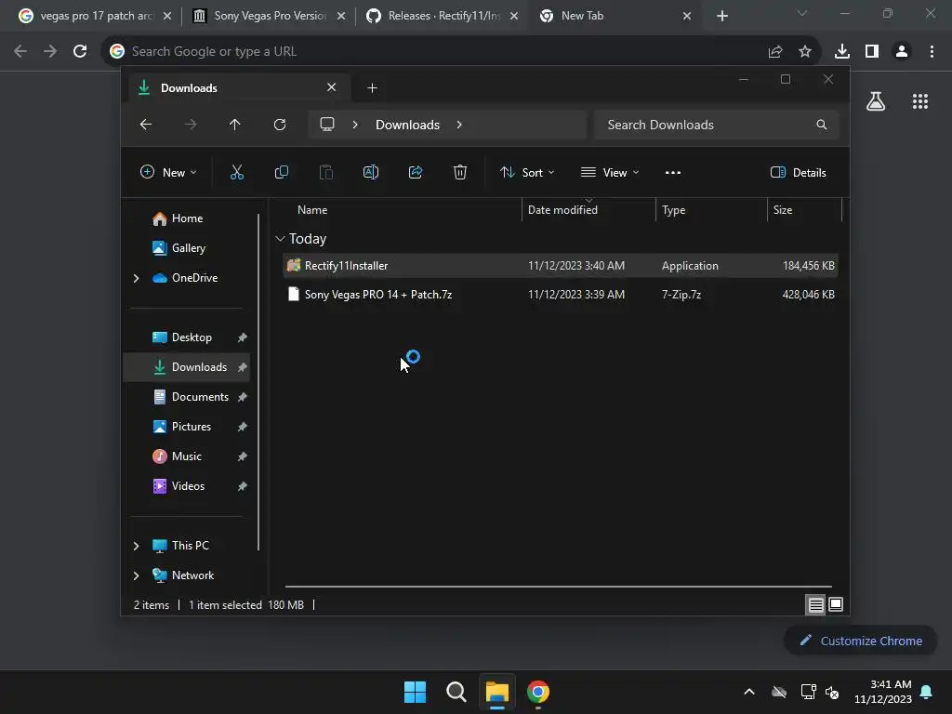Click Customize Chrome button
This screenshot has height=714, width=952.
(x=860, y=641)
